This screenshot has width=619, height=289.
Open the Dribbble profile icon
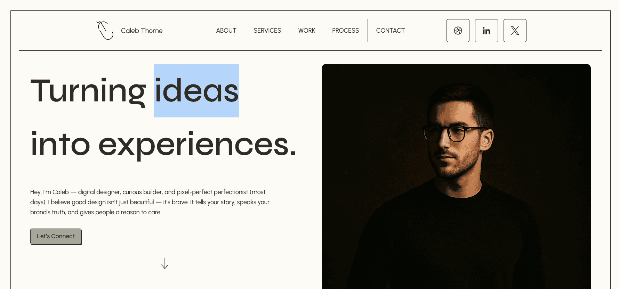pos(458,31)
